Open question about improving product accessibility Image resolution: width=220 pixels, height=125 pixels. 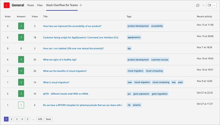[72, 26]
